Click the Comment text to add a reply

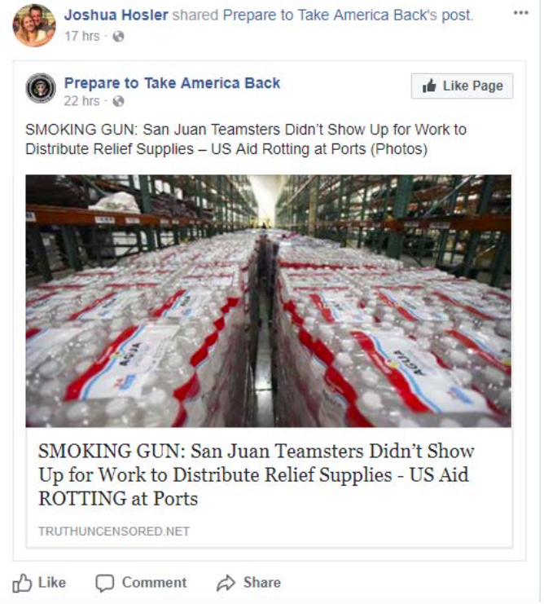(154, 583)
